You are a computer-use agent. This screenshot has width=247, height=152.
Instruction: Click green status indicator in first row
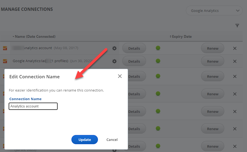(x=158, y=48)
